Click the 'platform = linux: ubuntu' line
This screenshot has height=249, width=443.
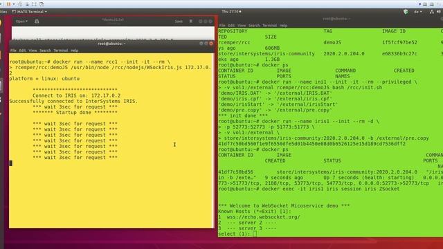pos(44,78)
